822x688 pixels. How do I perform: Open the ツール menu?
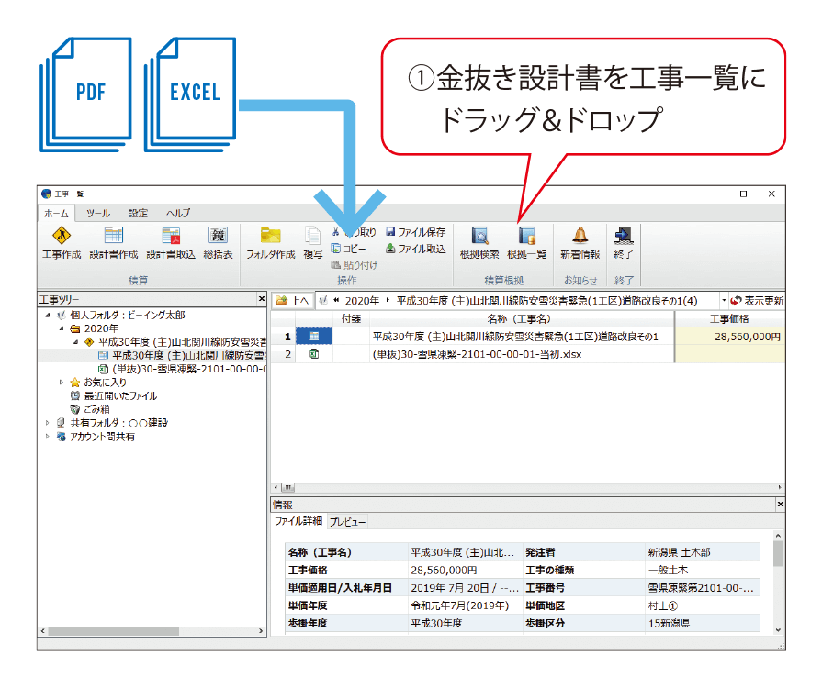coord(98,213)
